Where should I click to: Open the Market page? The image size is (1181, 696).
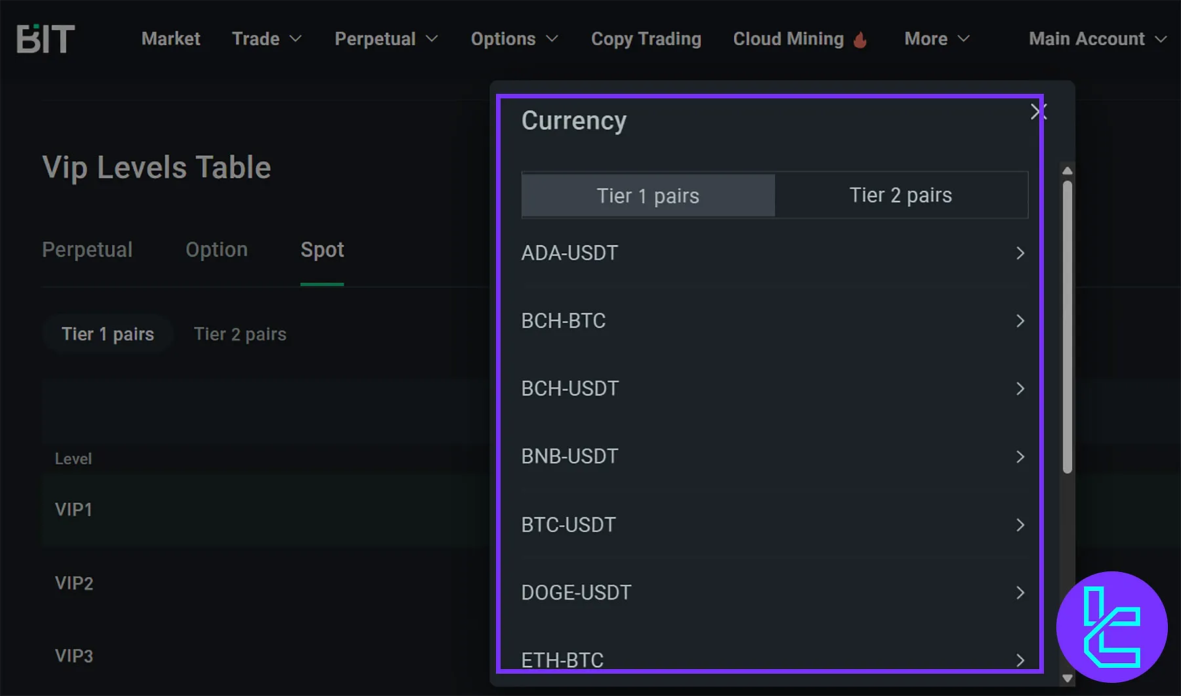171,39
